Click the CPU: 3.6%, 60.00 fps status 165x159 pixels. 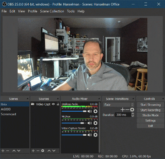click(x=136, y=156)
